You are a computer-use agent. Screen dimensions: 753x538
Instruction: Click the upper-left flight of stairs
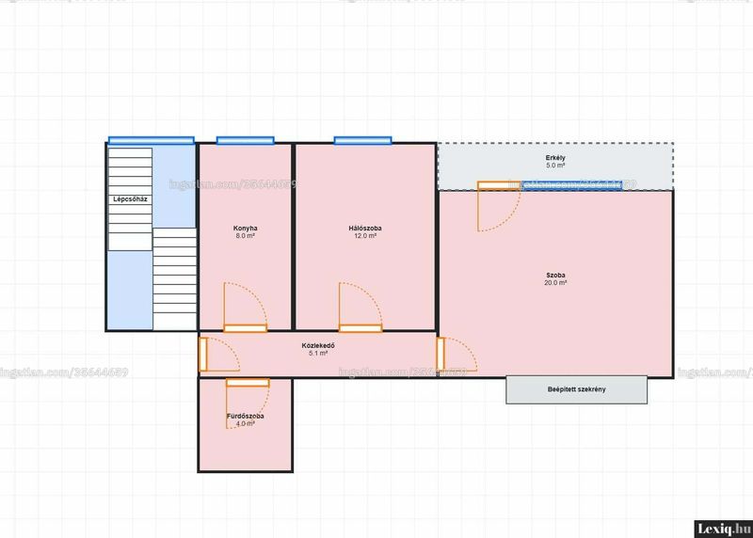pos(130,199)
